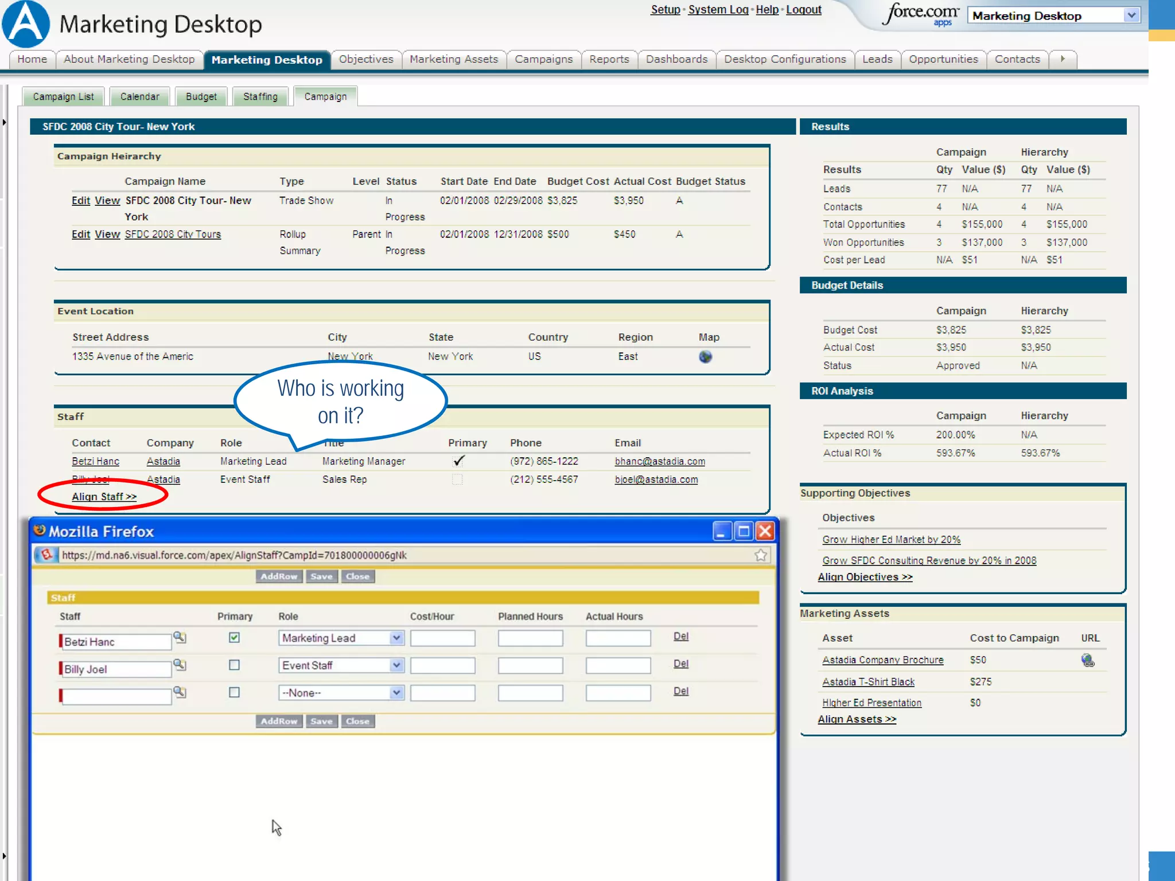This screenshot has width=1175, height=881.
Task: Uncheck Primary checkbox for Betzi Hanc
Action: pyautogui.click(x=234, y=638)
